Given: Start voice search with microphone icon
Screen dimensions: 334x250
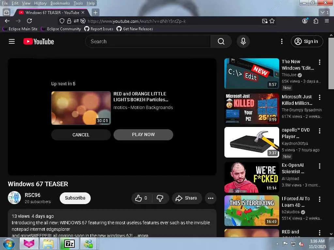Looking at the screenshot, I should [243, 41].
